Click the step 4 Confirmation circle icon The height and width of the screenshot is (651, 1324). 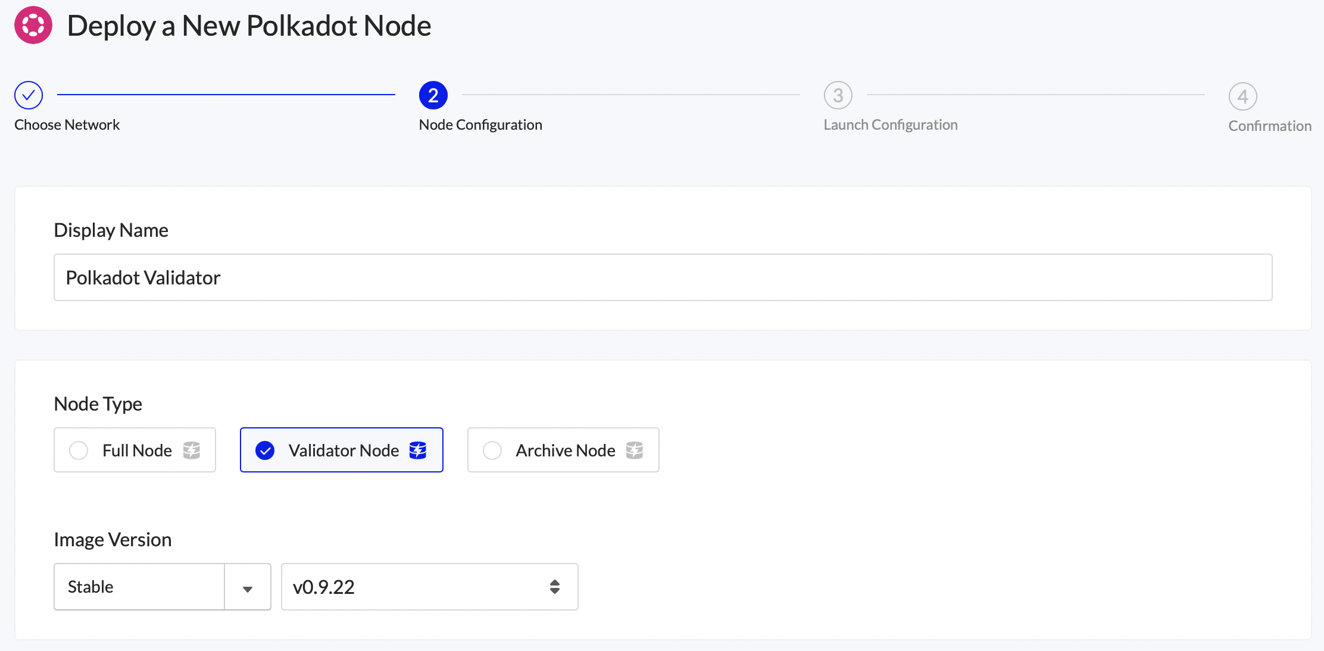1243,95
